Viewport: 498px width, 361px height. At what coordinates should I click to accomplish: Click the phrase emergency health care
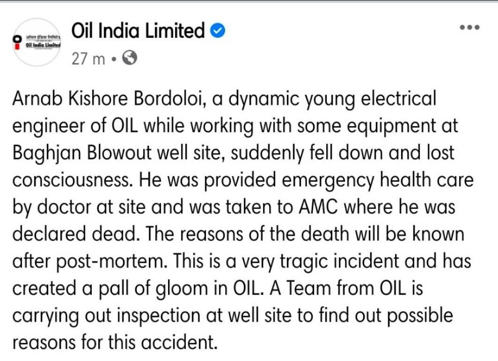click(x=377, y=181)
